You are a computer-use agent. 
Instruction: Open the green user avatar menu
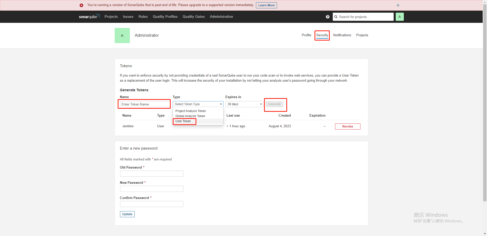point(399,17)
